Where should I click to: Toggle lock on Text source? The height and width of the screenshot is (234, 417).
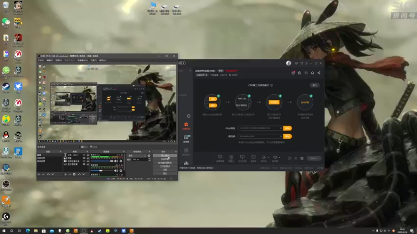click(x=88, y=155)
